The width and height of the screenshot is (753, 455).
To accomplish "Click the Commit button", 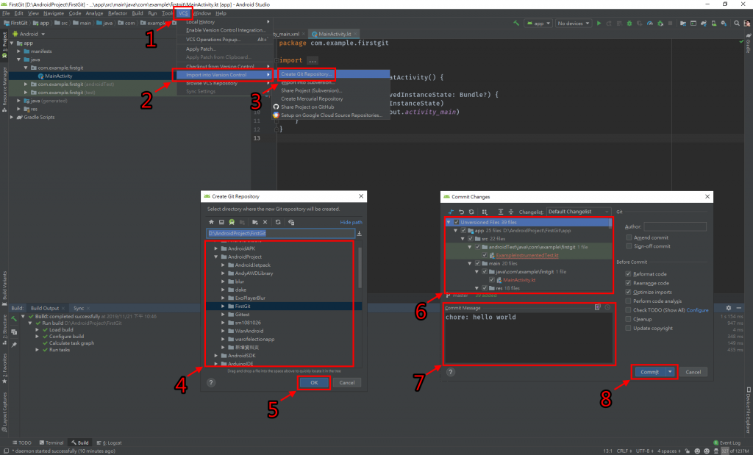I will coord(650,372).
